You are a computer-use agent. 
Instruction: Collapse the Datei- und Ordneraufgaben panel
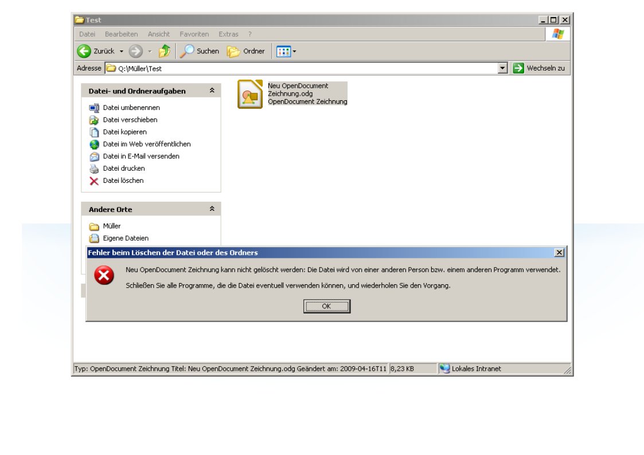[212, 91]
